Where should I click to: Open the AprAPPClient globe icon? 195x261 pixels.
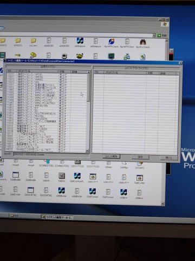(x=111, y=41)
